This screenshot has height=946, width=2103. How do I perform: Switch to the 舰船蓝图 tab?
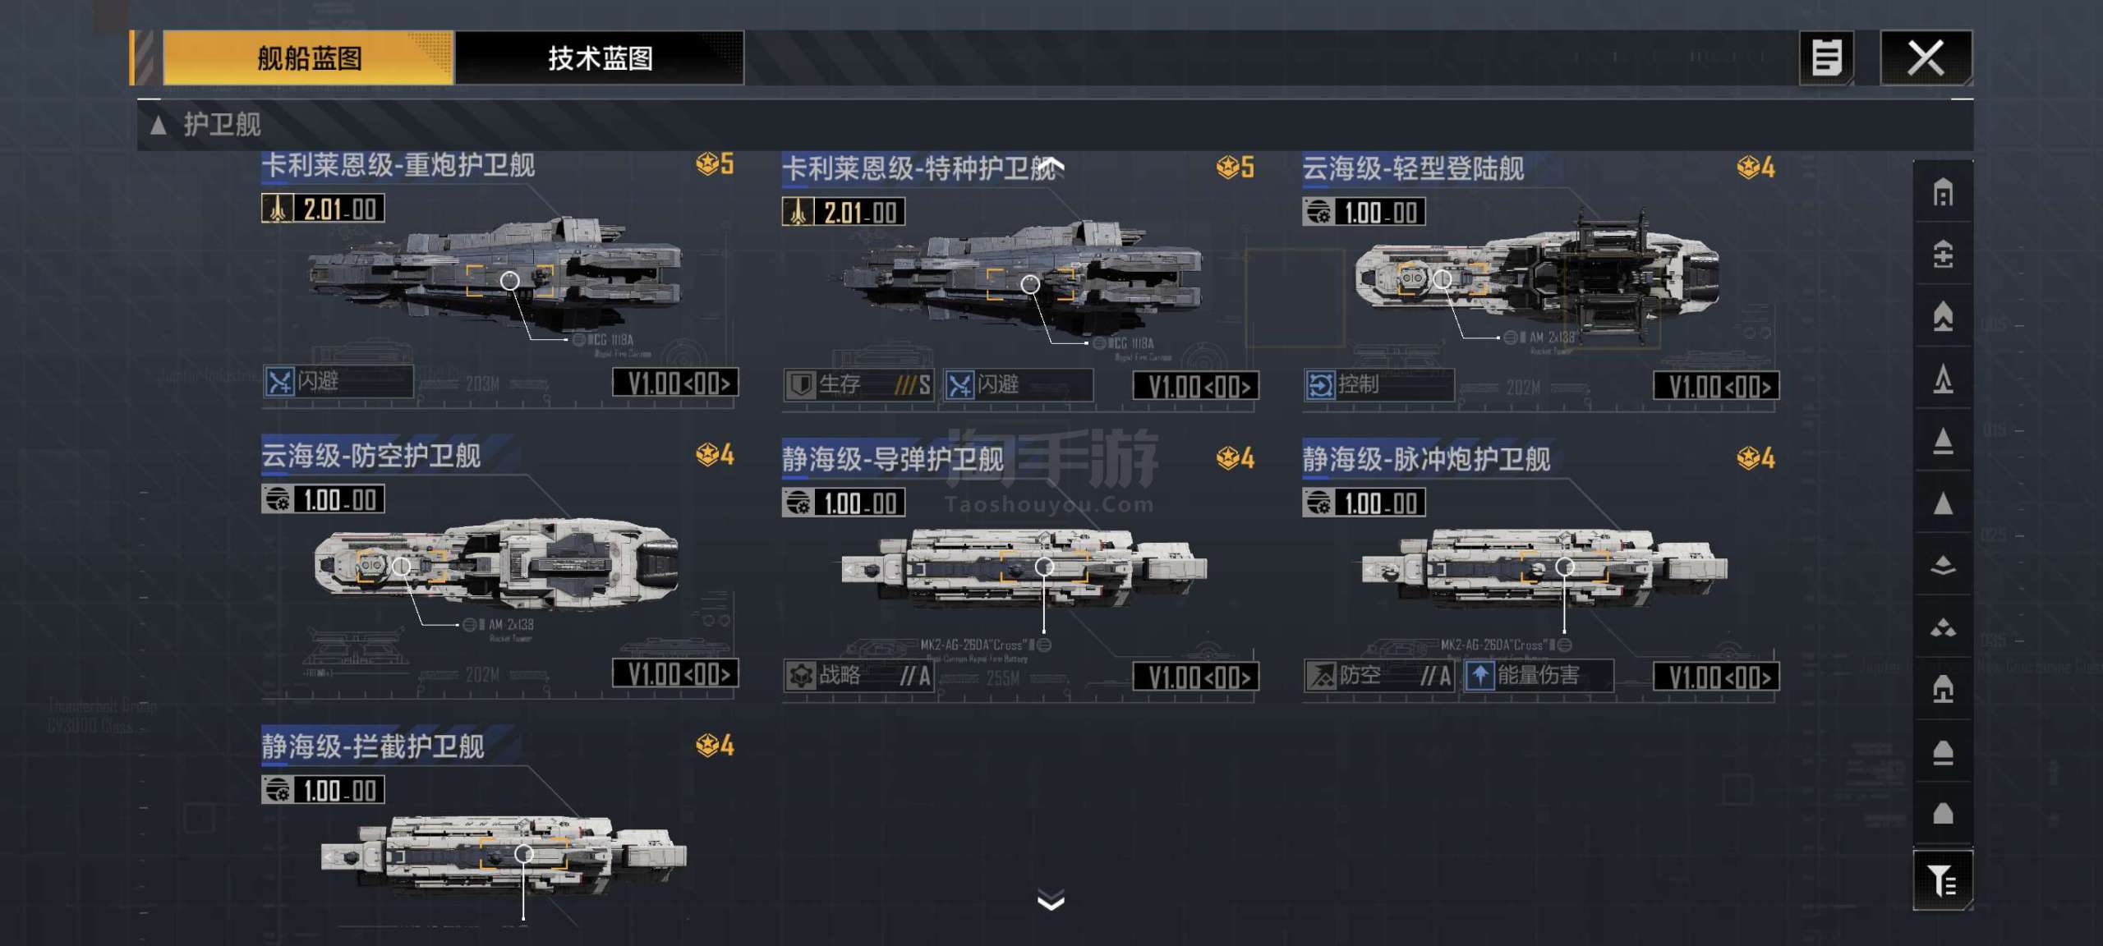point(308,58)
